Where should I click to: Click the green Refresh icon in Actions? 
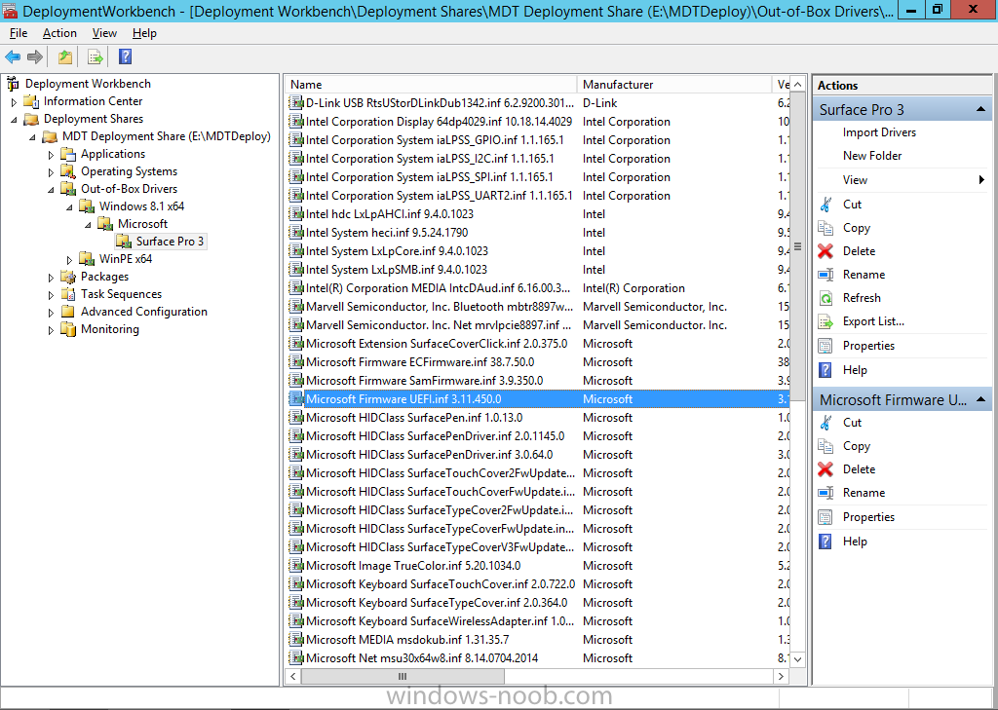tap(825, 298)
